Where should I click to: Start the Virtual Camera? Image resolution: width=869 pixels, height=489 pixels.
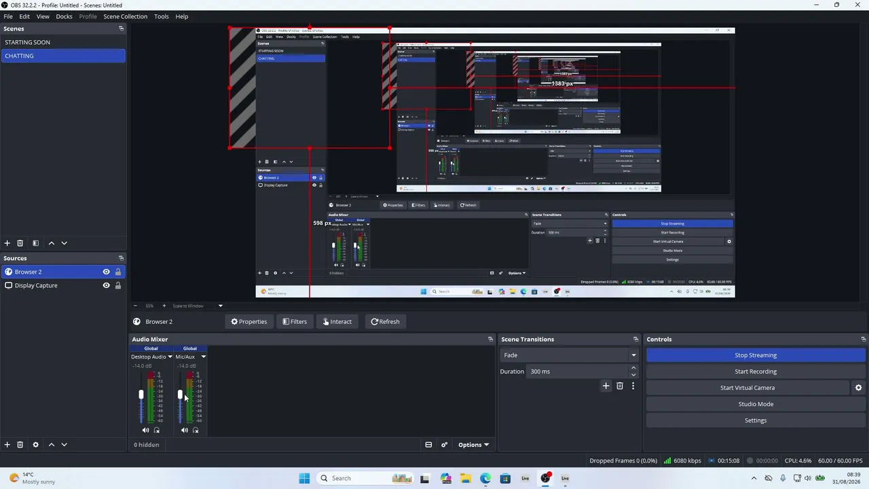point(747,388)
